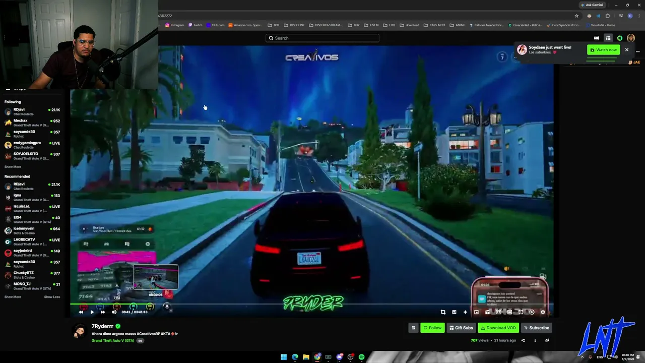645x363 pixels.
Task: Open the EDIT bookmarks folder
Action: pos(390,25)
